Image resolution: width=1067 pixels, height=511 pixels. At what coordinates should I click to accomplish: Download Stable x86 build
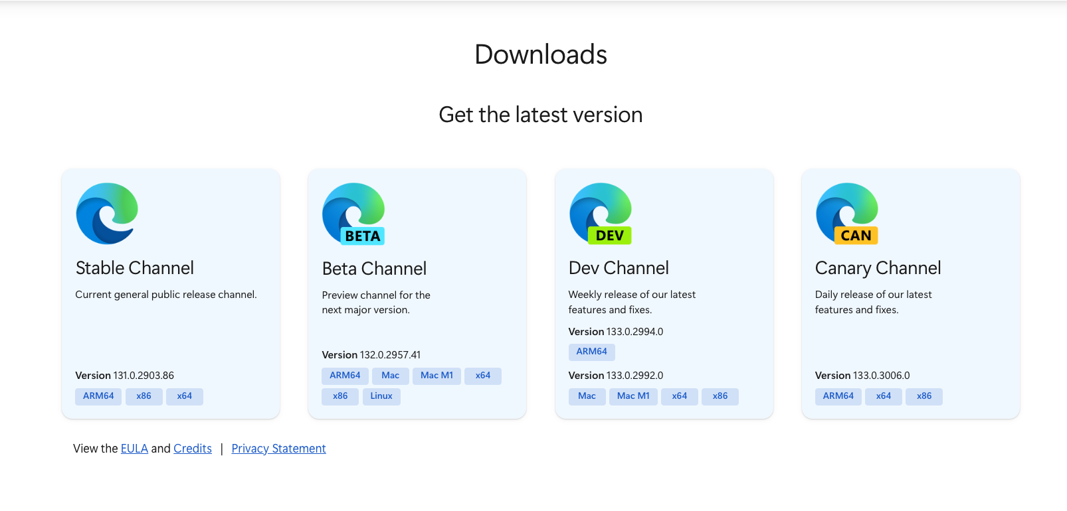click(x=144, y=396)
